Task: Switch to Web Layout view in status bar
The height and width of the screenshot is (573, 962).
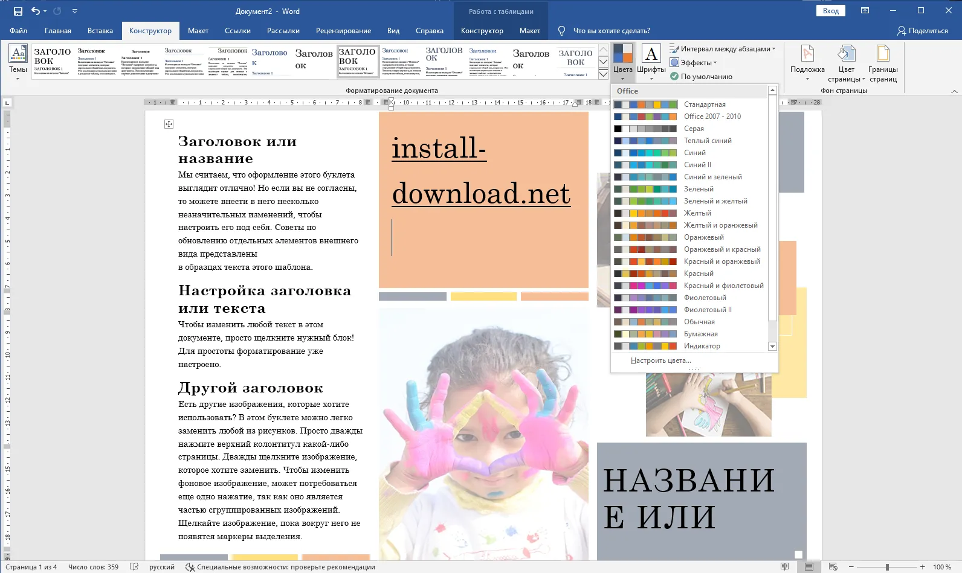Action: (833, 566)
